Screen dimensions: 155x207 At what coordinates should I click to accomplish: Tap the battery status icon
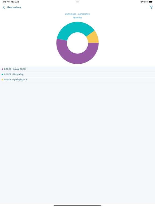point(151,2)
